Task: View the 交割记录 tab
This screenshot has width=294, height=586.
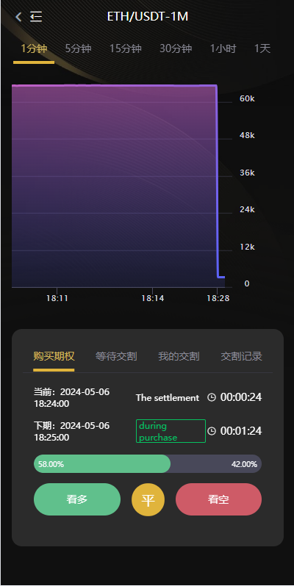Action: 241,356
